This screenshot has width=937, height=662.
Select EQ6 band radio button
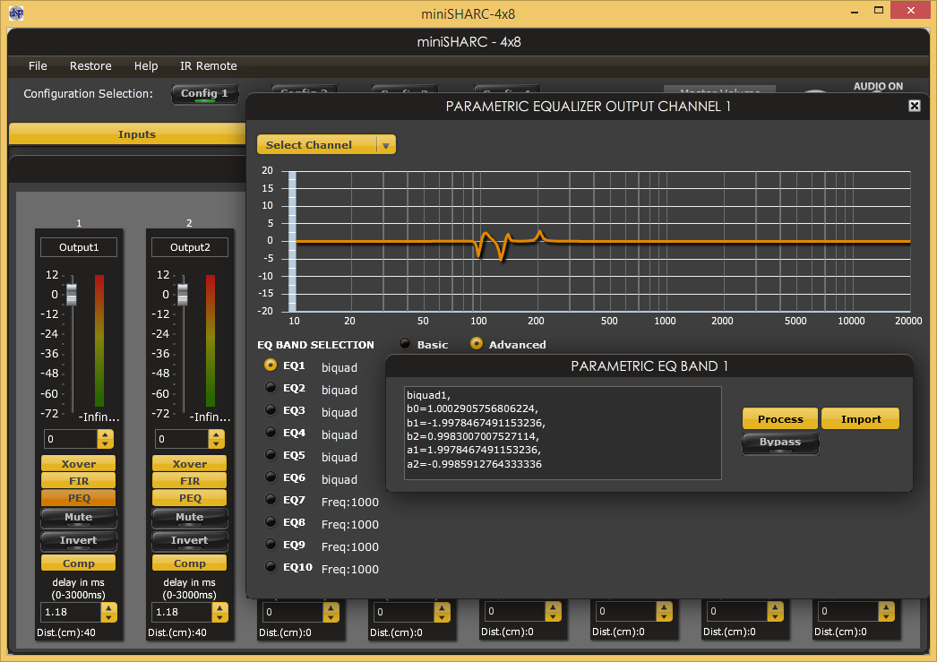click(x=271, y=477)
